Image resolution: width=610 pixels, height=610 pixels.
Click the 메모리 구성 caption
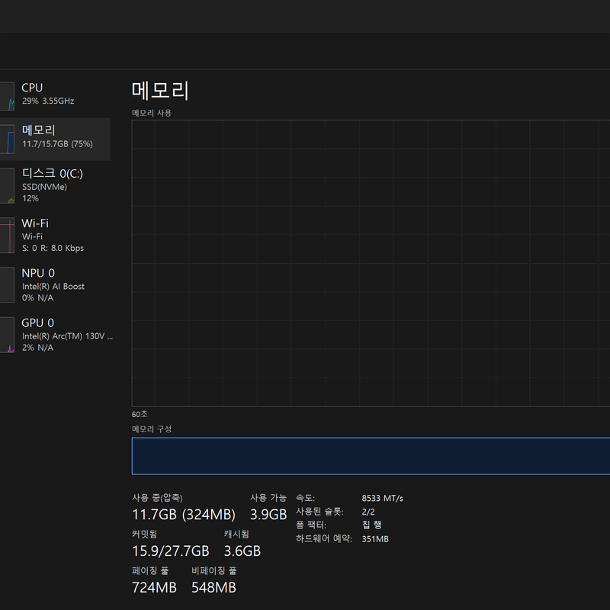click(x=152, y=429)
